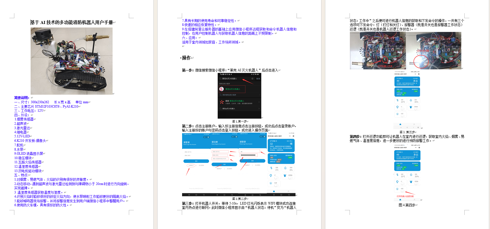This screenshot has width=490, height=229.
Task: Click the line 二、主要芯片 STM32F103C8T6、PyAI-K210
Action: pos(46,107)
